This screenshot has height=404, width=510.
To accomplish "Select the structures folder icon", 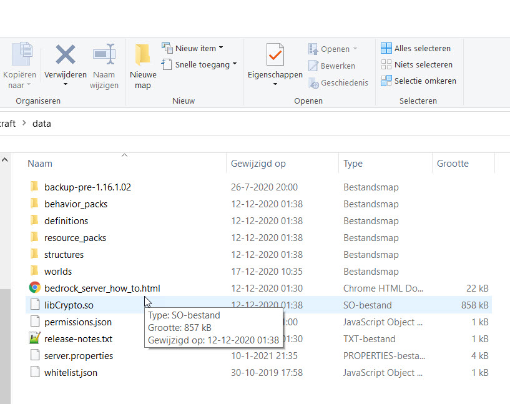I will [34, 254].
